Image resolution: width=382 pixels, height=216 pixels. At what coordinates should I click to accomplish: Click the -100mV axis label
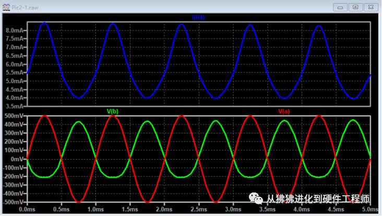[13, 168]
